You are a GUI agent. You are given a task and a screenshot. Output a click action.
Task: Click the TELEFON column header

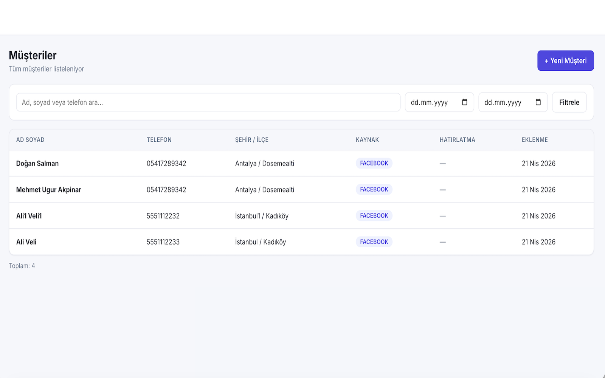tap(159, 140)
